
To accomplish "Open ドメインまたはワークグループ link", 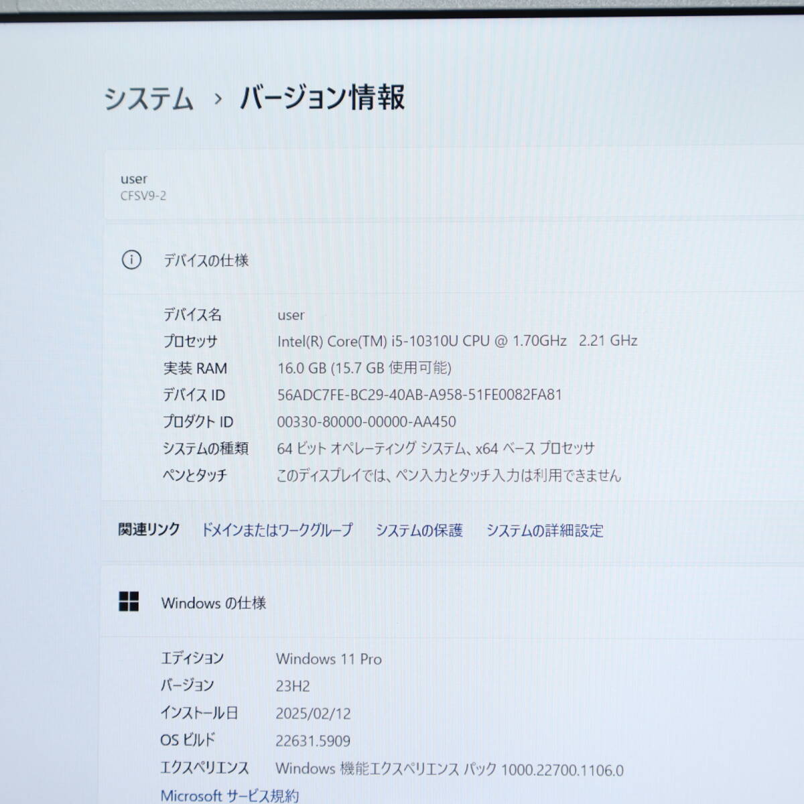I will point(277,530).
